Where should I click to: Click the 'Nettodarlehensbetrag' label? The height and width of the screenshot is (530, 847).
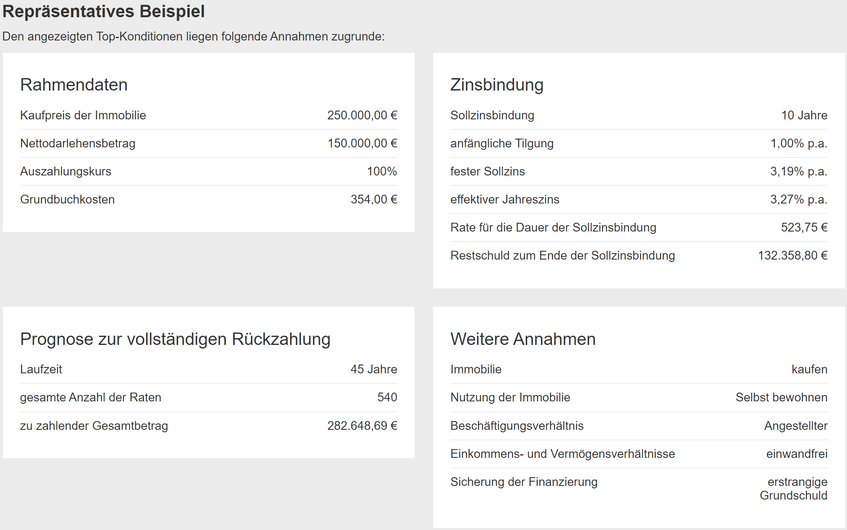tap(78, 143)
